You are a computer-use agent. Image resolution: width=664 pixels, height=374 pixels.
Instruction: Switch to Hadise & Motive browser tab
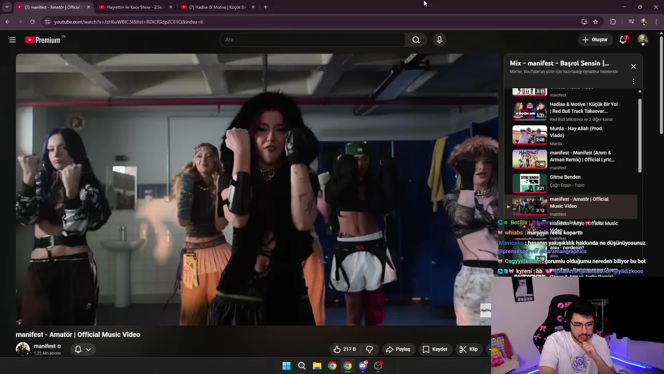[x=217, y=7]
